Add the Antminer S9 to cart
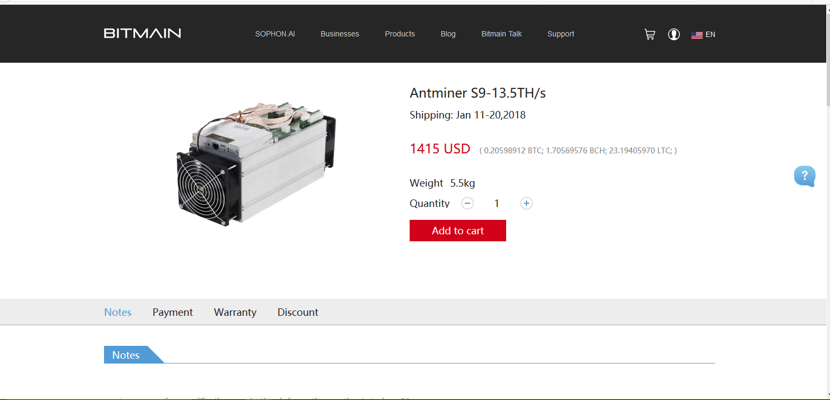 click(x=458, y=231)
